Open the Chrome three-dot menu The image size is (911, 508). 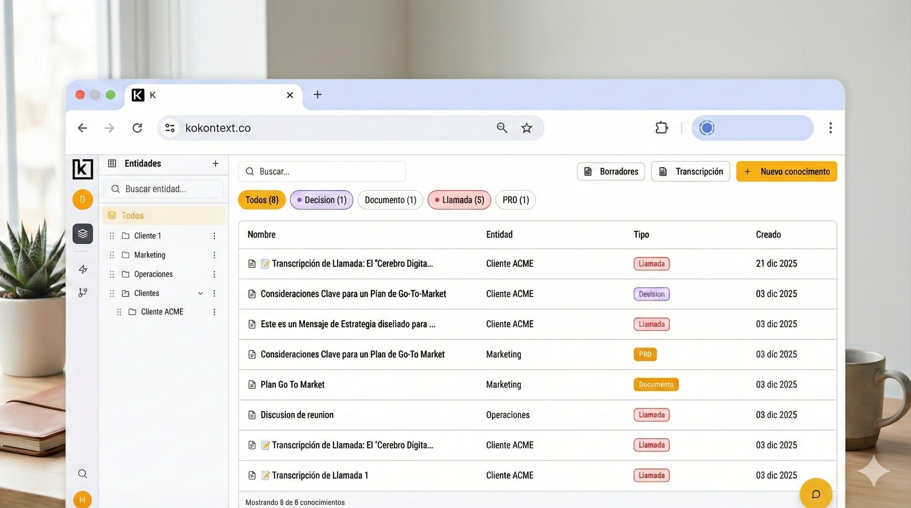(x=830, y=128)
